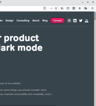The image size is (96, 106).
Task: Minimize the Firefox window
Action: pos(82,2)
